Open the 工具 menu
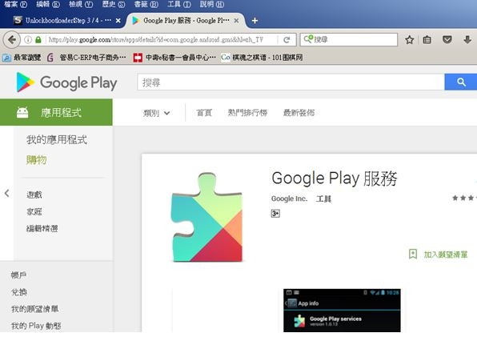477x341 pixels. [x=179, y=4]
